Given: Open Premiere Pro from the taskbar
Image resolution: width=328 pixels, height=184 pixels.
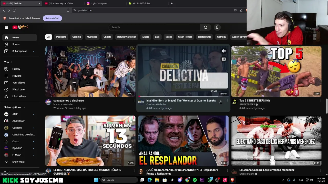Looking at the screenshot, I should pyautogui.click(x=202, y=180).
